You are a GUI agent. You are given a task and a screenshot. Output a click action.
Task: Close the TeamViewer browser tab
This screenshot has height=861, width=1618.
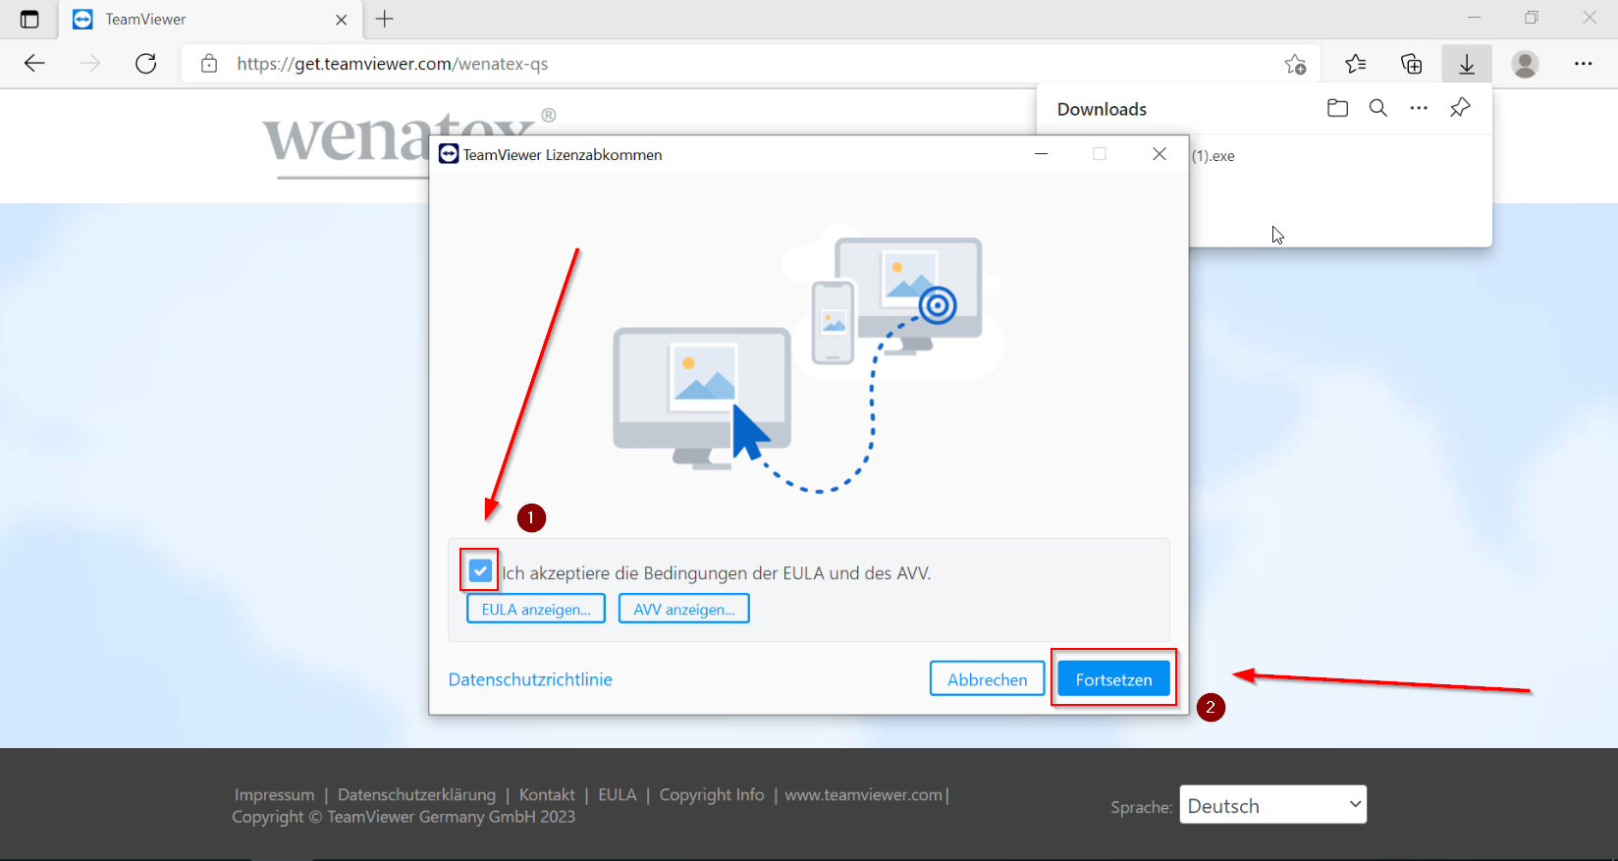342,20
